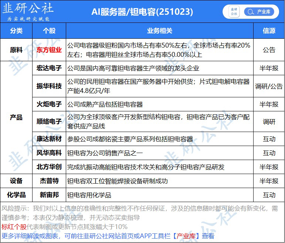Click the 产品 category cell
This screenshot has width=285, height=243.
[16, 118]
